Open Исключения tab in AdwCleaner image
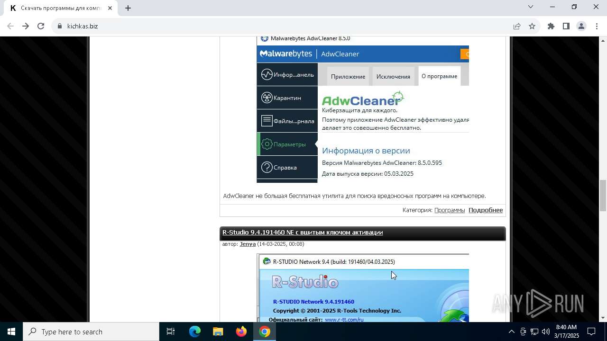This screenshot has height=341, width=607. coord(393,76)
